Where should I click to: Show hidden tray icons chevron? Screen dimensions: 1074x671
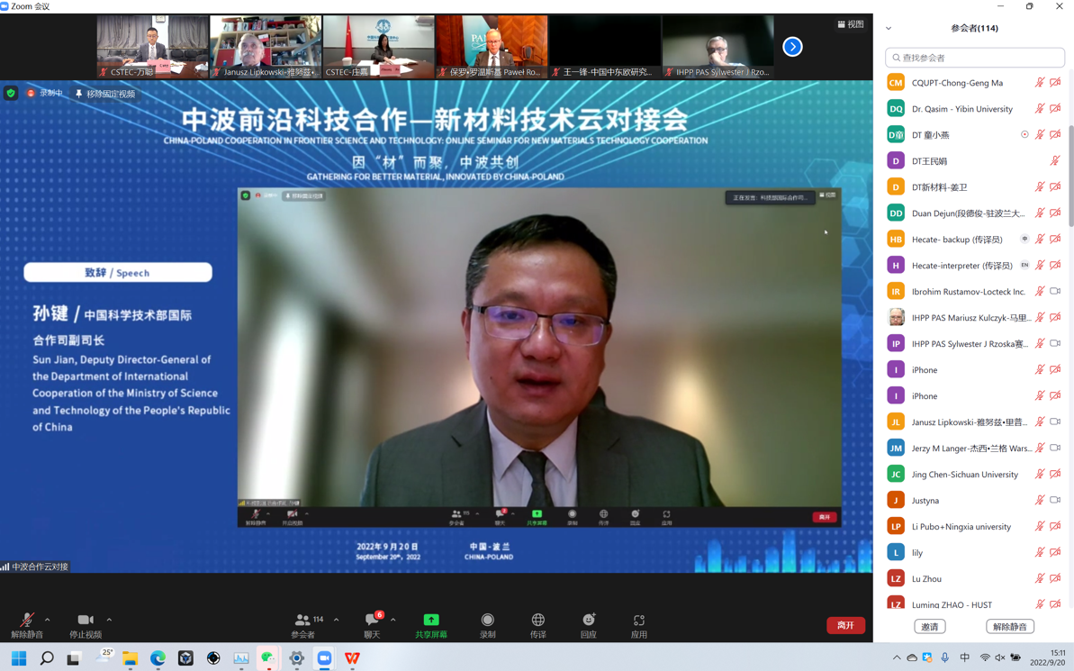(897, 658)
